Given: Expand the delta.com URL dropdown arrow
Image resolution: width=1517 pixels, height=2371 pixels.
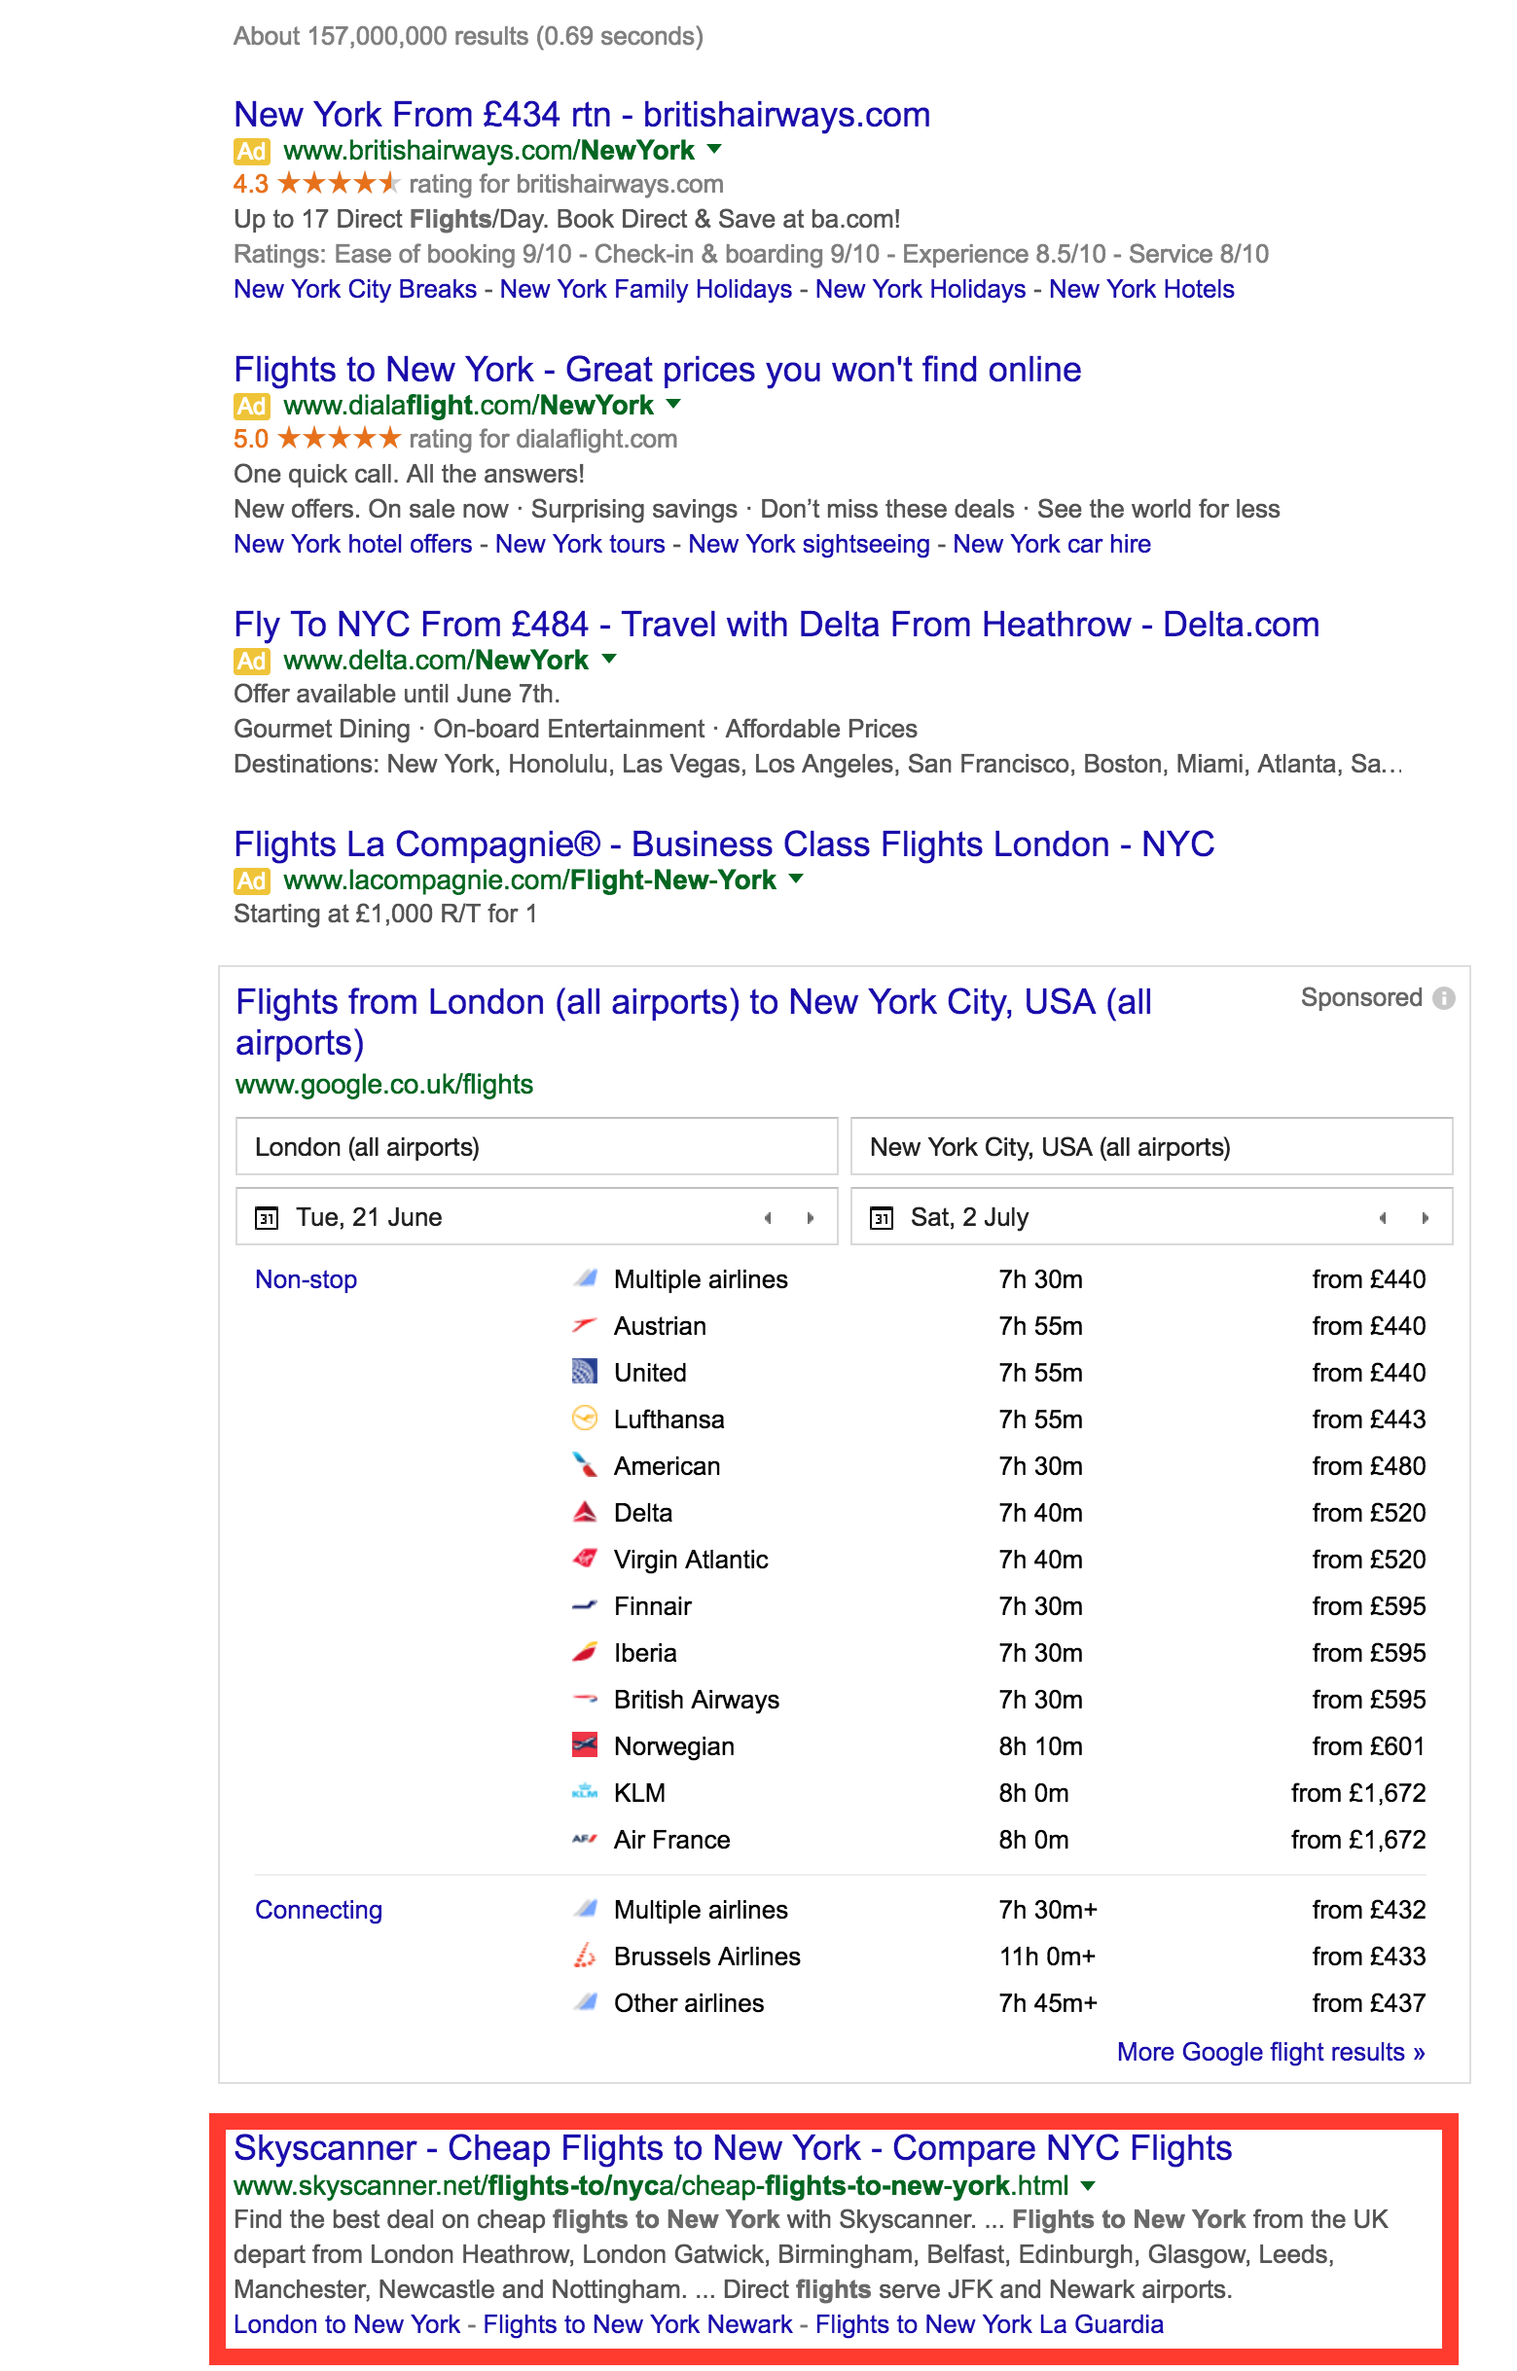Looking at the screenshot, I should pyautogui.click(x=609, y=659).
